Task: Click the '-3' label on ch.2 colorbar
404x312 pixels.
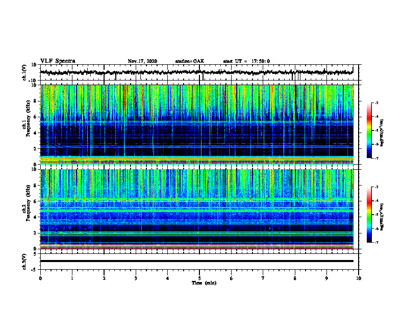Action: click(x=376, y=187)
